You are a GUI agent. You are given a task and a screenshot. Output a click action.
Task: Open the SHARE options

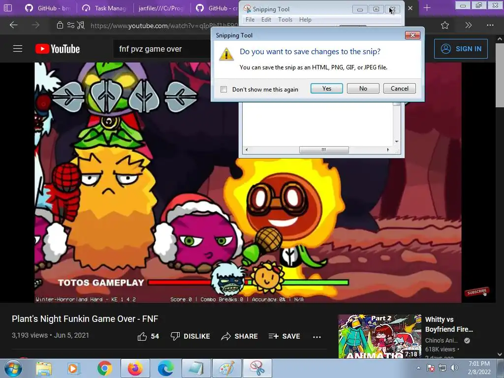coord(240,336)
